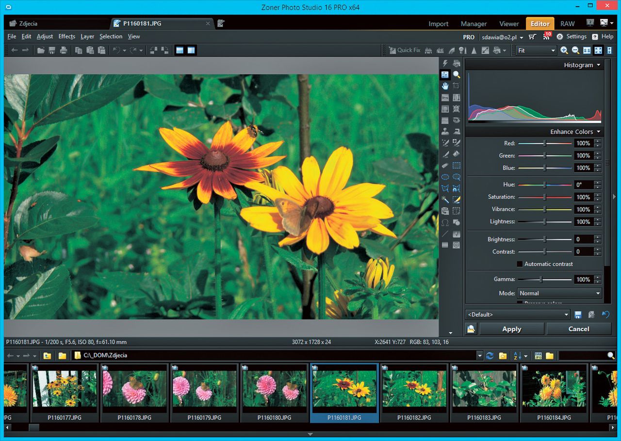The width and height of the screenshot is (621, 441).
Task: Select the Quick edits lightning tool
Action: click(445, 64)
